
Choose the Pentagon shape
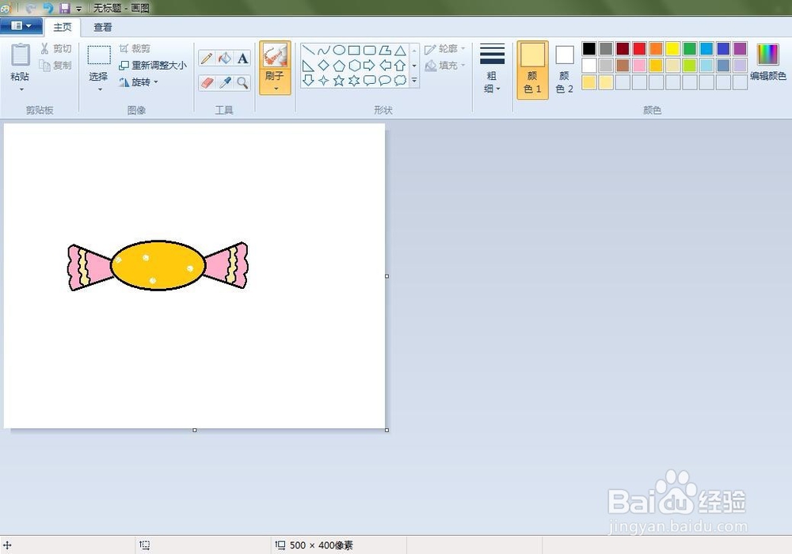339,65
